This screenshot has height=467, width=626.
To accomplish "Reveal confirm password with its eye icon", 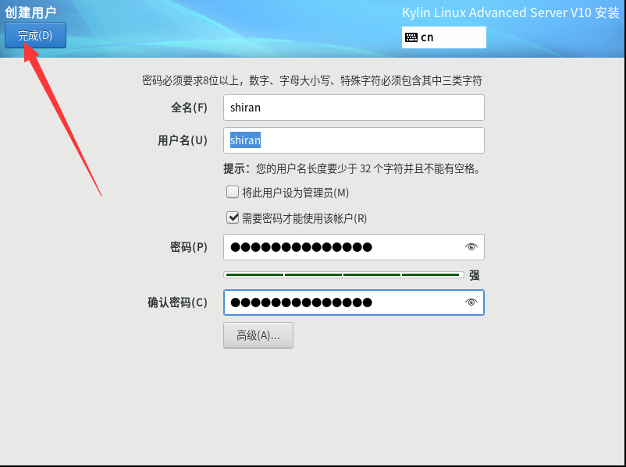I will [471, 302].
